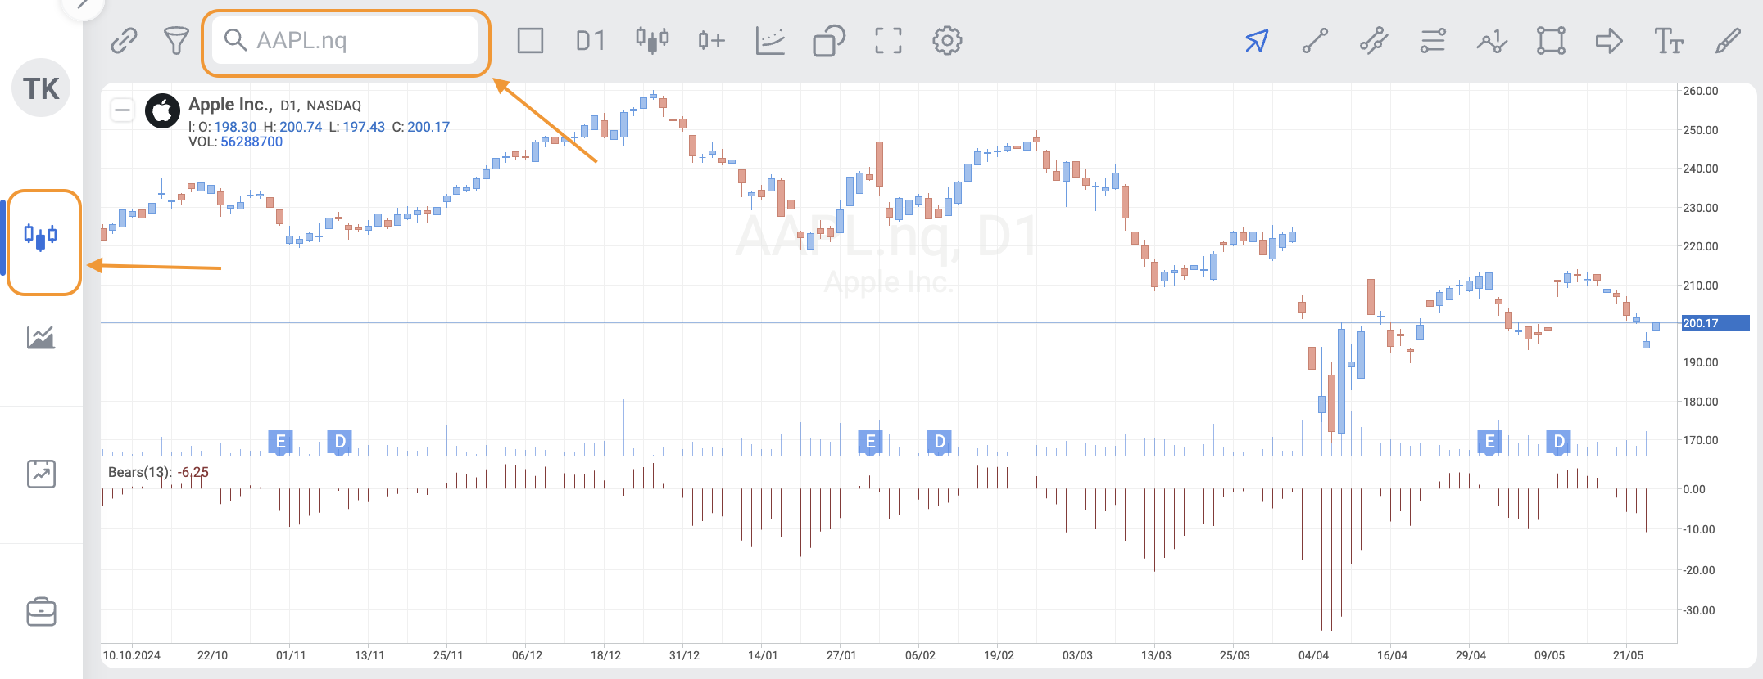Click the E earnings marker near 27/01

point(870,442)
